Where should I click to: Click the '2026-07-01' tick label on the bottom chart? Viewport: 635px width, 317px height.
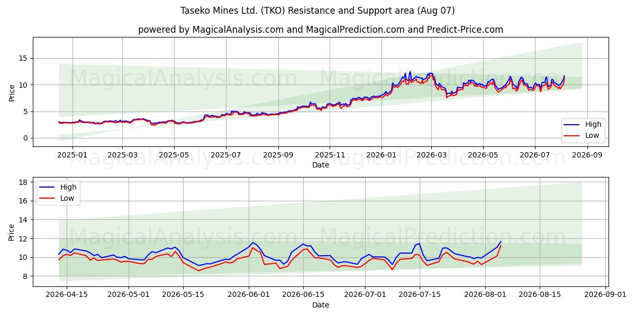click(x=366, y=295)
